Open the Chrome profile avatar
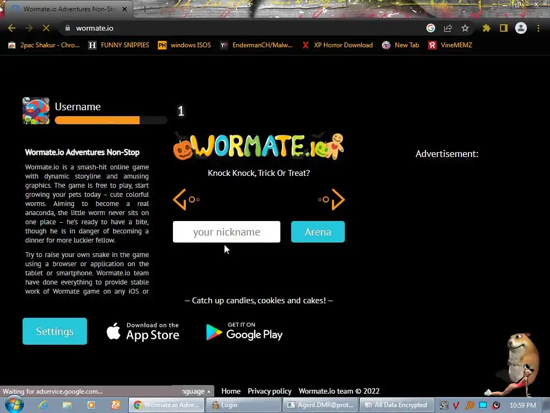 [x=521, y=28]
